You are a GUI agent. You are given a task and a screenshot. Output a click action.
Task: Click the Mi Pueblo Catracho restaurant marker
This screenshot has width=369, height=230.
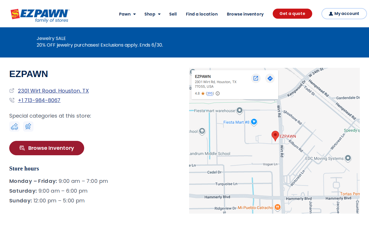coord(277,207)
